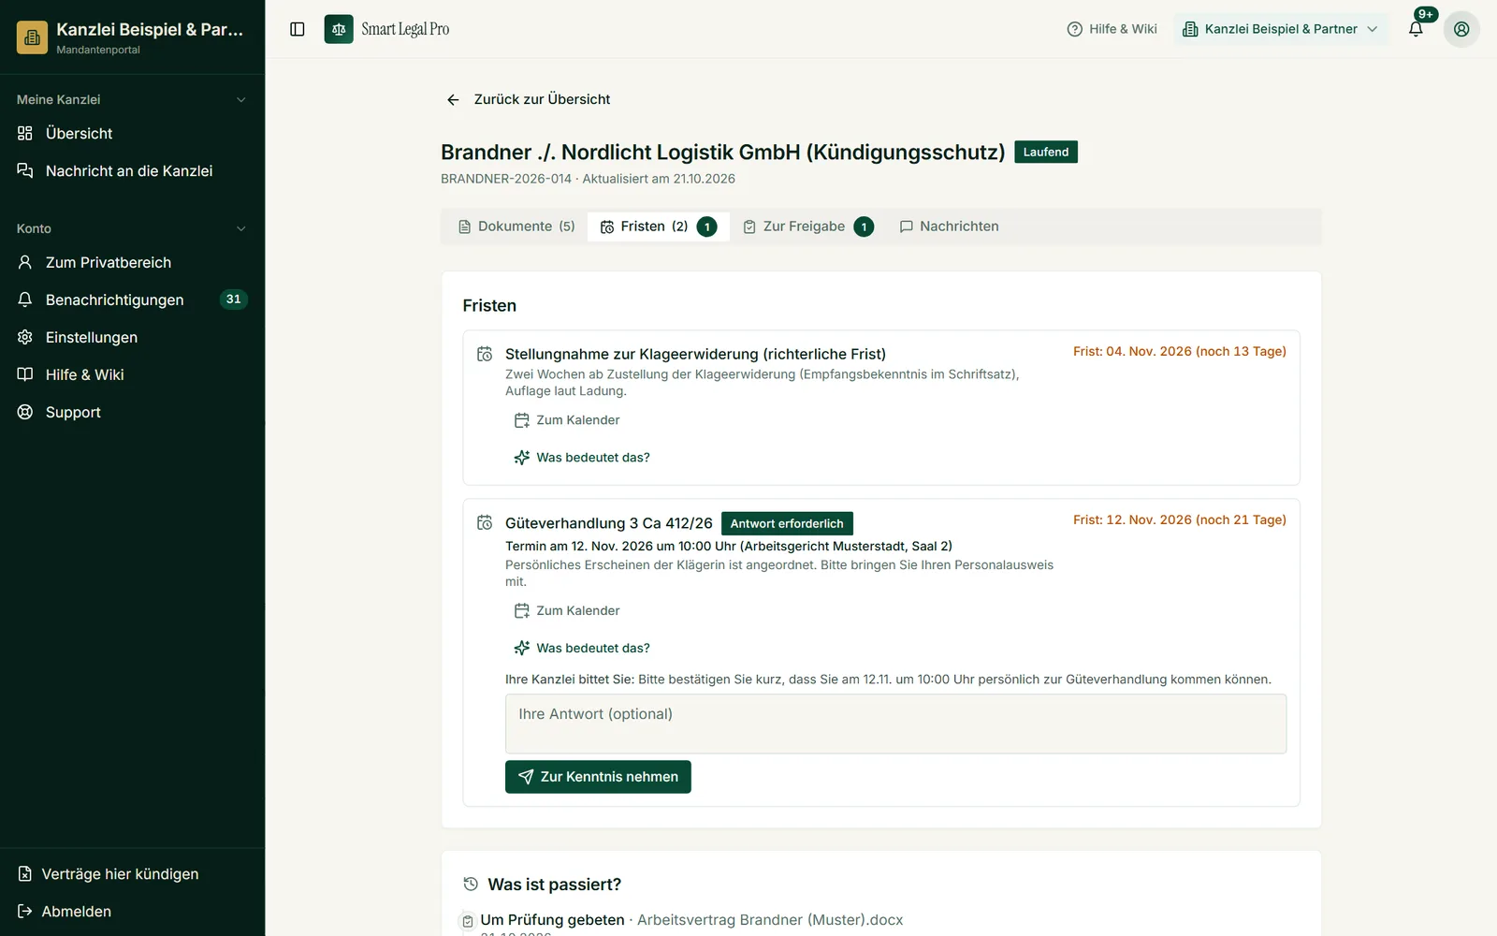Image resolution: width=1497 pixels, height=936 pixels.
Task: Open Übersicht in the sidebar
Action: 133,134
